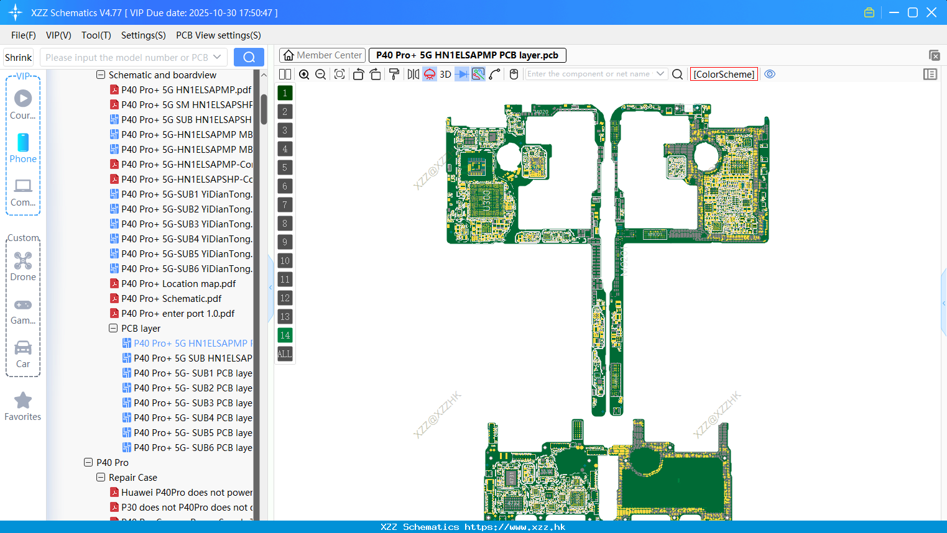Click the detach window icon
Viewport: 947px width, 533px height.
tap(934, 55)
